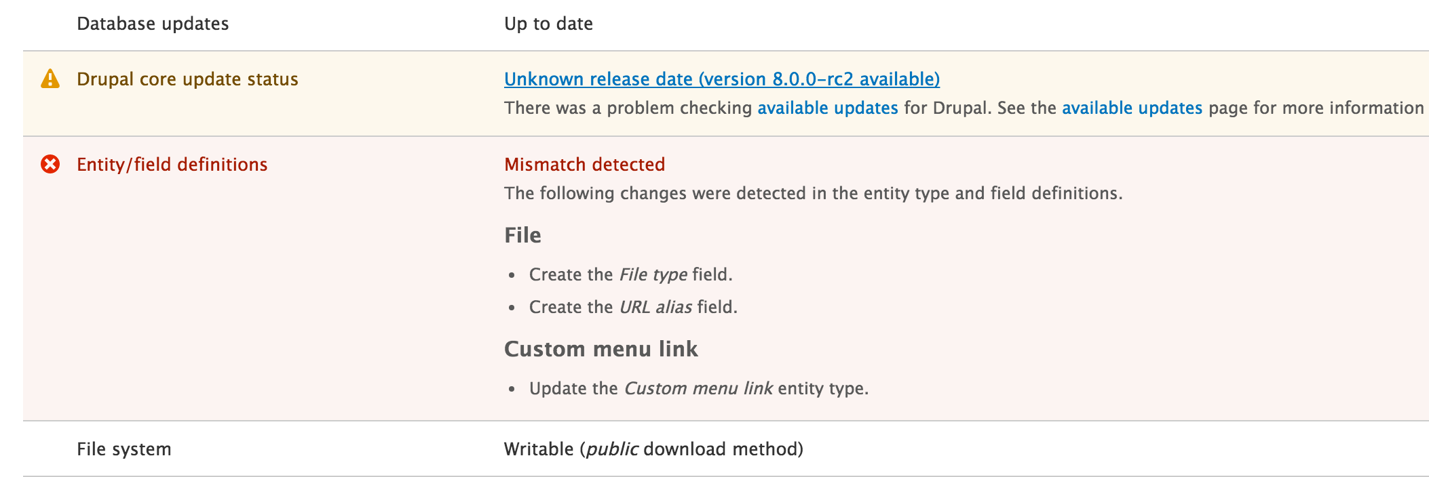Select the Database updates row label

[153, 23]
